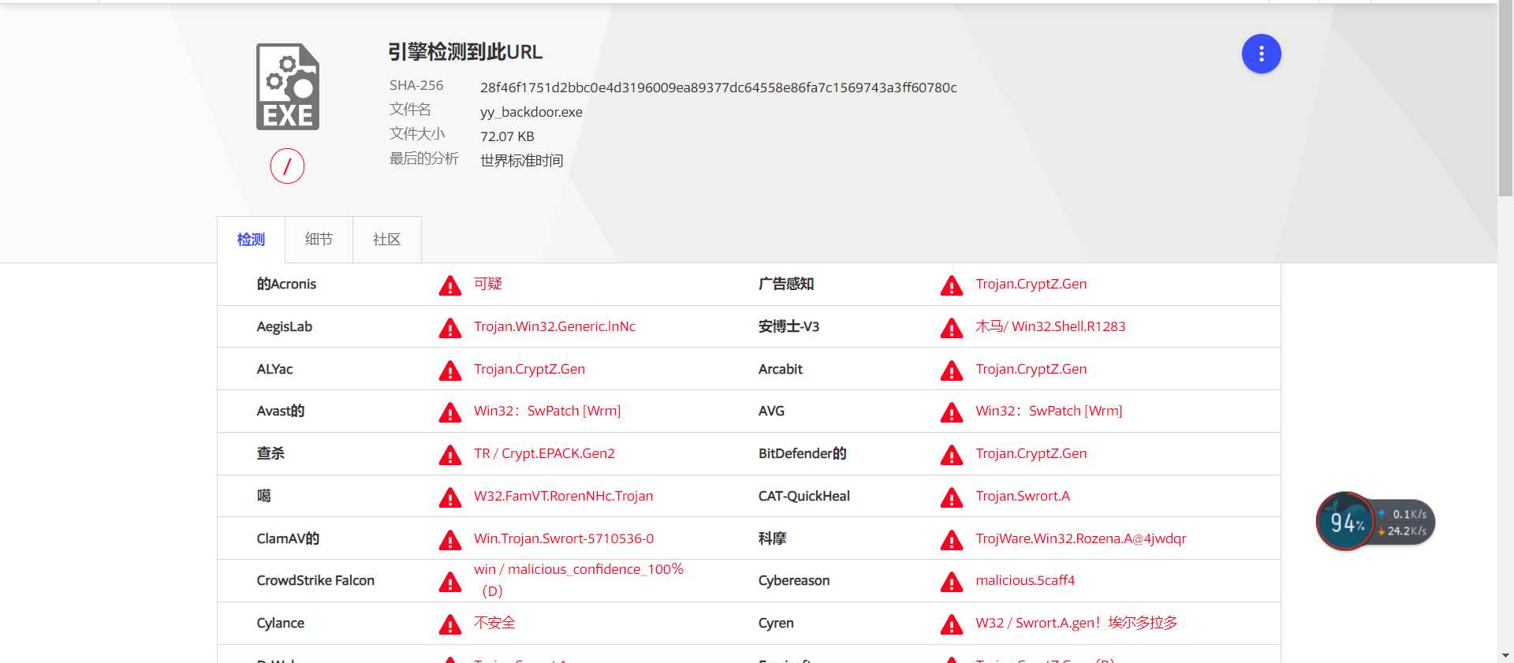Click the warning icon in Arcabit row
This screenshot has height=663, width=1514.
tap(952, 371)
